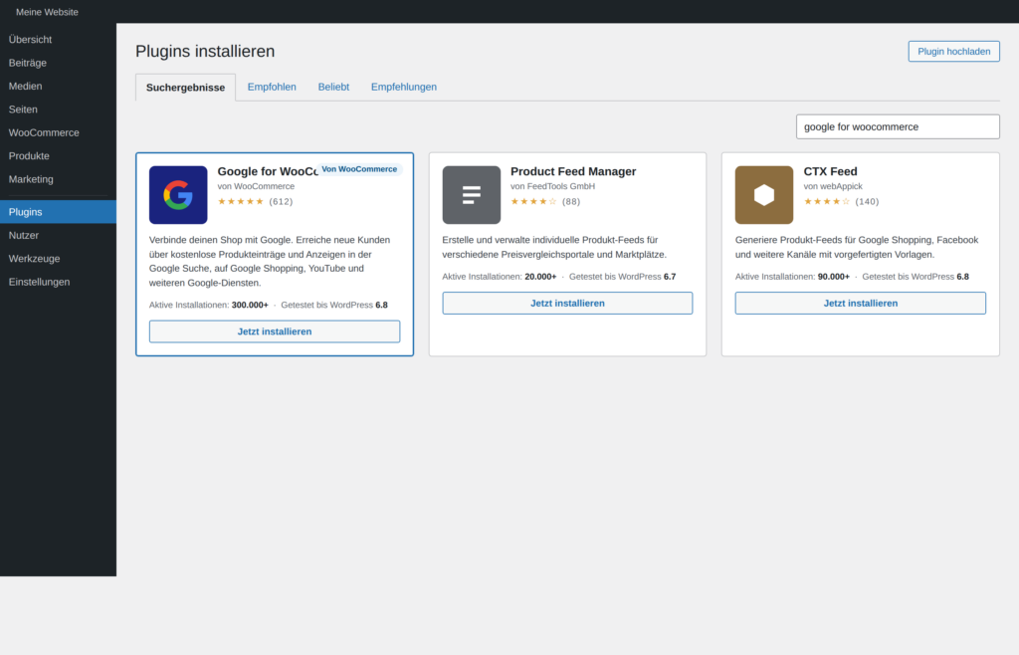Viewport: 1019px width, 655px height.
Task: Click the 300.000+ active installations text
Action: pos(250,305)
